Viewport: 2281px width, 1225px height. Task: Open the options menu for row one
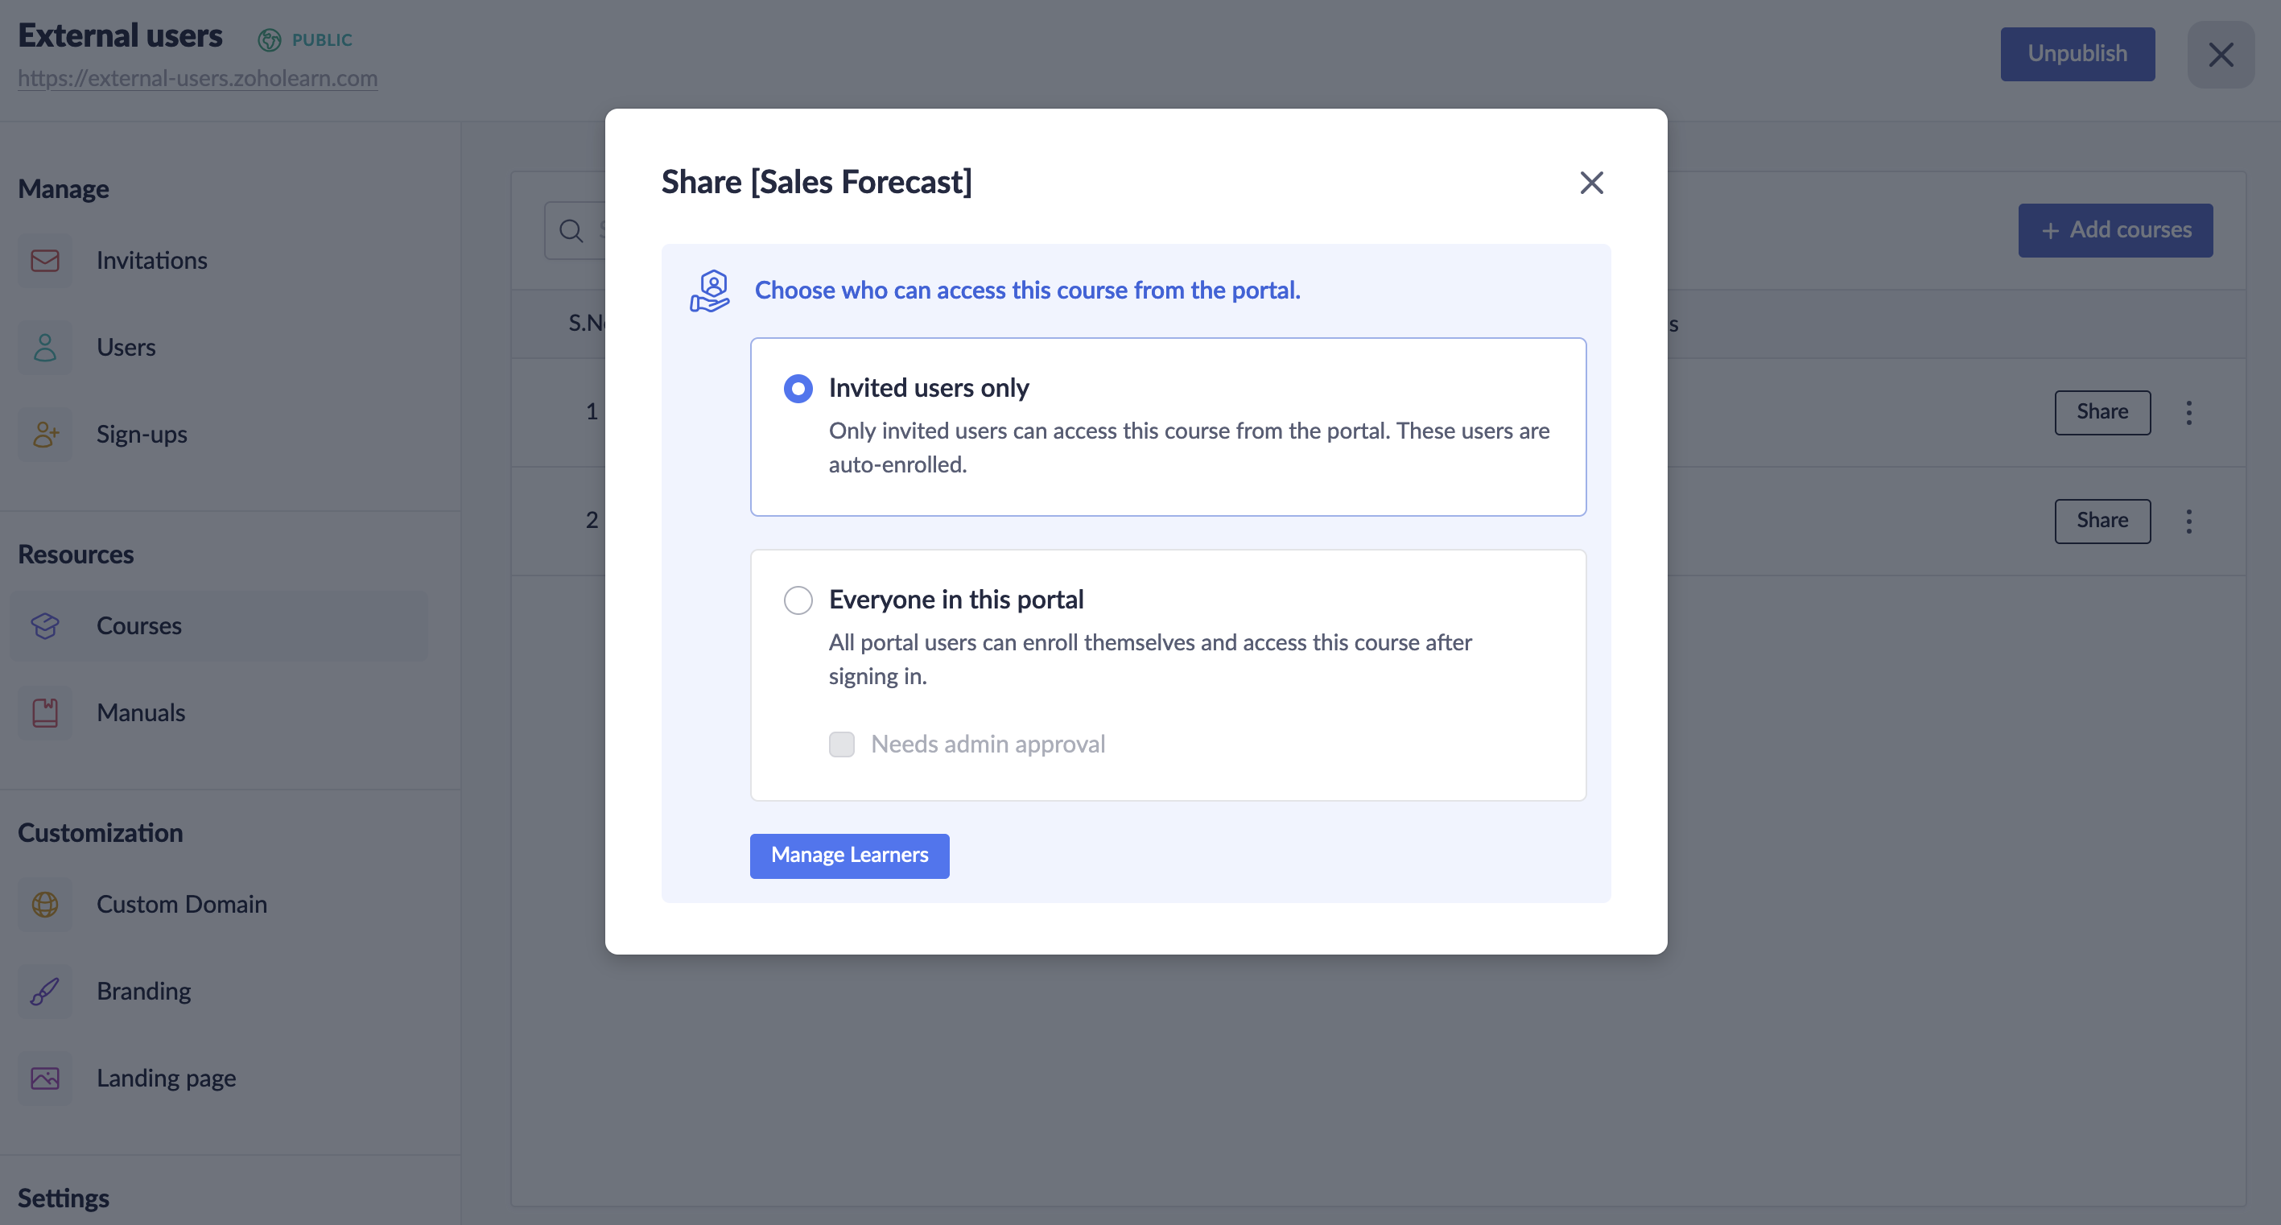pos(2189,412)
